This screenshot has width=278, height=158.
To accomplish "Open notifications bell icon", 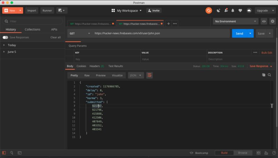I will pyautogui.click(x=233, y=10).
